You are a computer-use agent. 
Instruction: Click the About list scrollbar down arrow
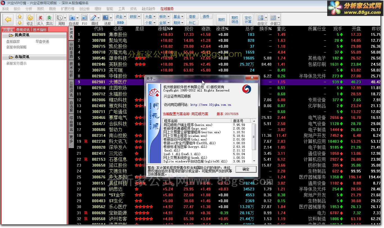pos(255,161)
